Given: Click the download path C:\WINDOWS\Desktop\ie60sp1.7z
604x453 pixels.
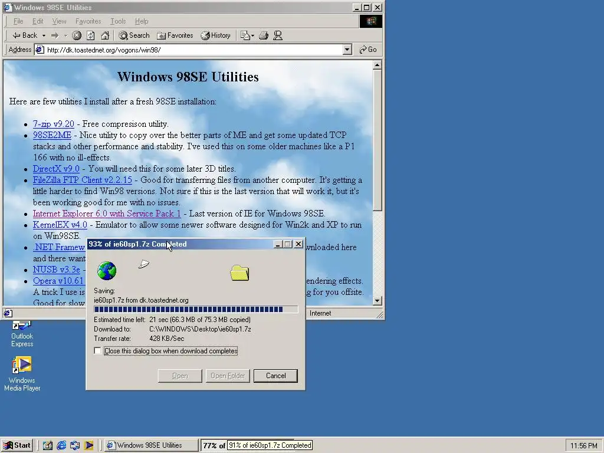Looking at the screenshot, I should pyautogui.click(x=200, y=329).
